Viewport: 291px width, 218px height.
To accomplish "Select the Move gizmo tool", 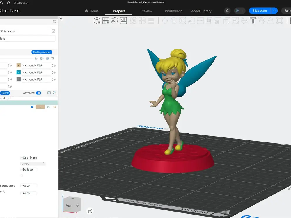I will 165,21.
